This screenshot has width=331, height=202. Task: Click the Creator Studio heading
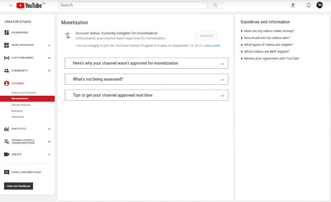18,22
